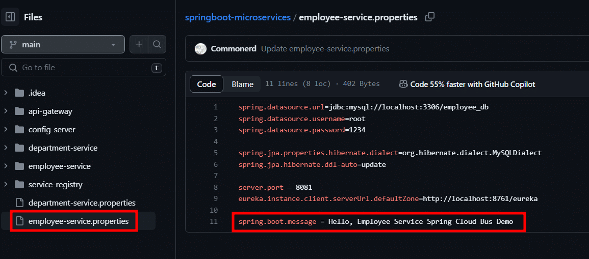Click the plus icon to add file
Viewport: 589px width, 259px height.
tap(139, 45)
